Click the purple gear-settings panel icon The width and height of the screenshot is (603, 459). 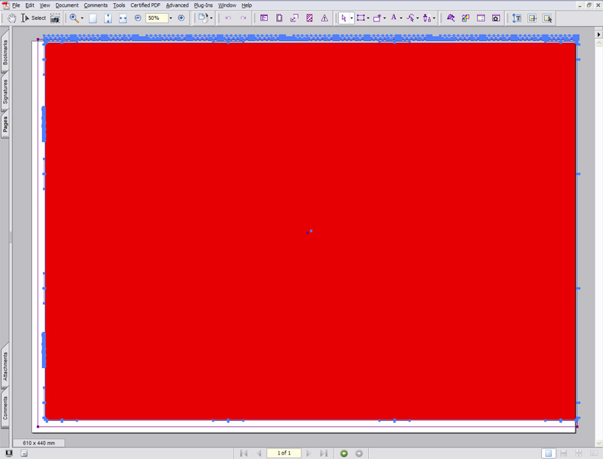coord(496,18)
